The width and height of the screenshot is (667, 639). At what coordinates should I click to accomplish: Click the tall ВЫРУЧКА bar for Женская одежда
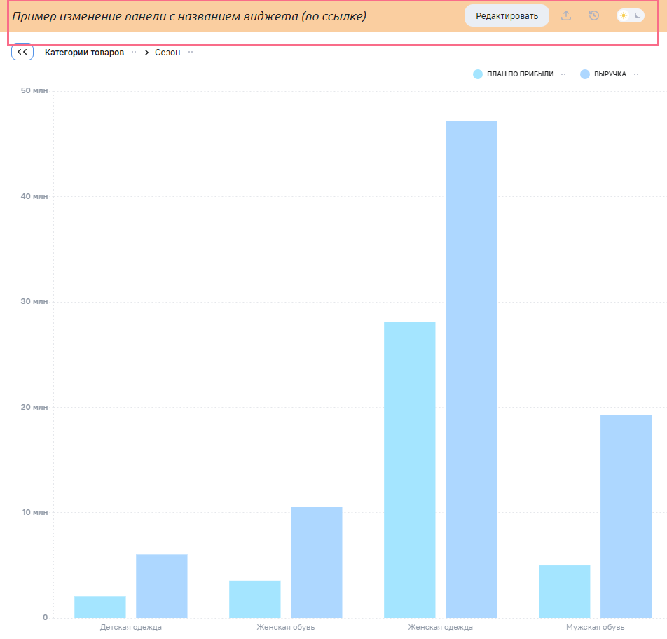[x=471, y=369]
